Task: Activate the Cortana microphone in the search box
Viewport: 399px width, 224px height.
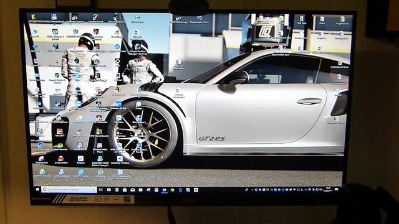Action: point(94,190)
